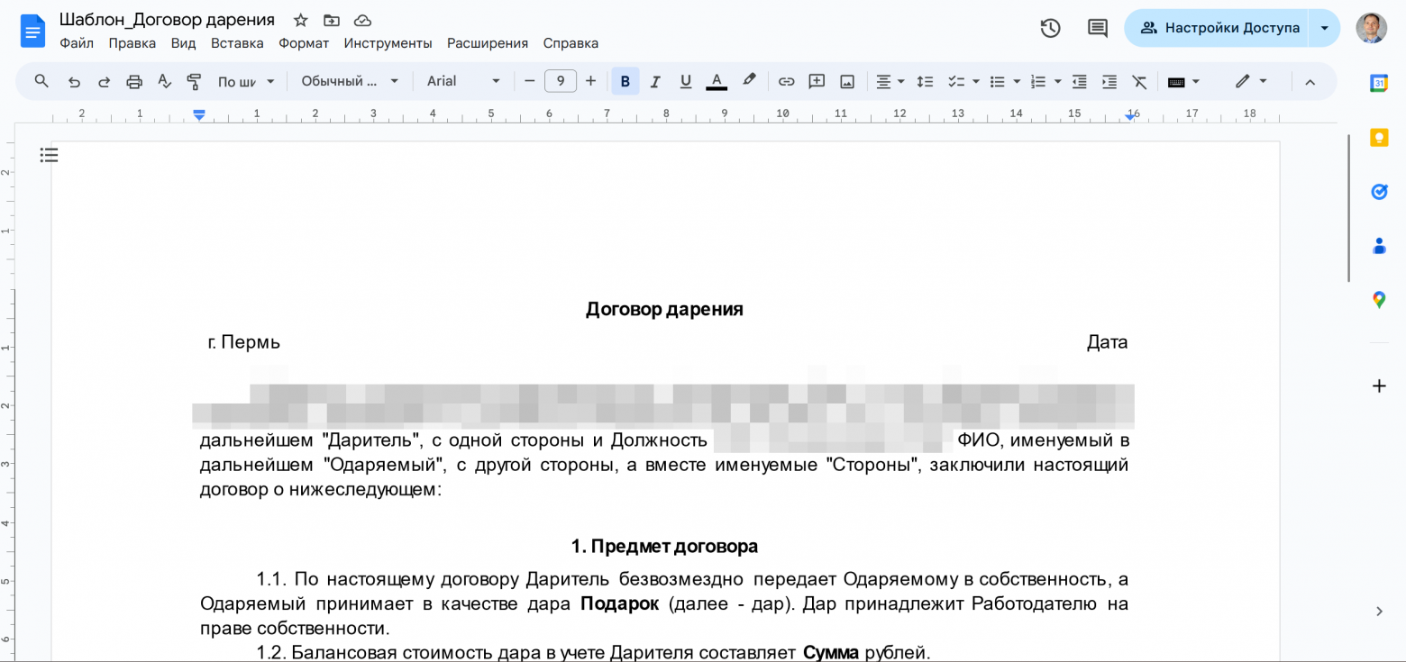Toggle the bulleted list button
This screenshot has width=1406, height=662.
click(x=997, y=81)
